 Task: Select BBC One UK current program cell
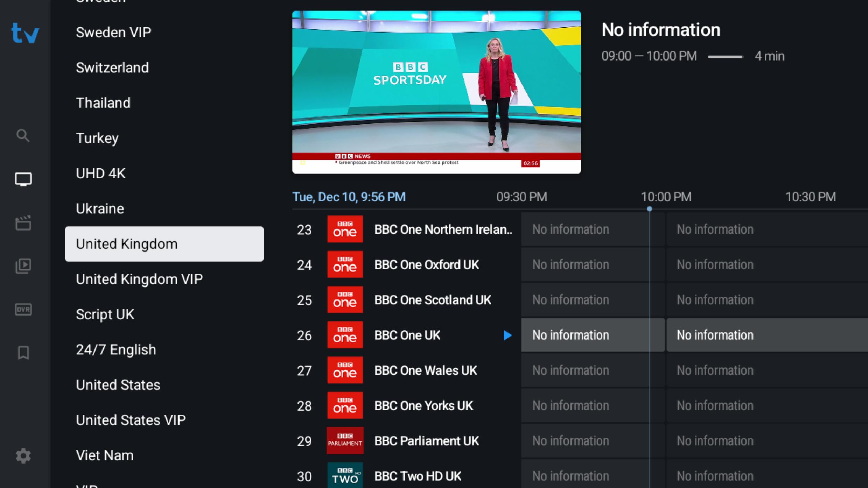(x=593, y=335)
